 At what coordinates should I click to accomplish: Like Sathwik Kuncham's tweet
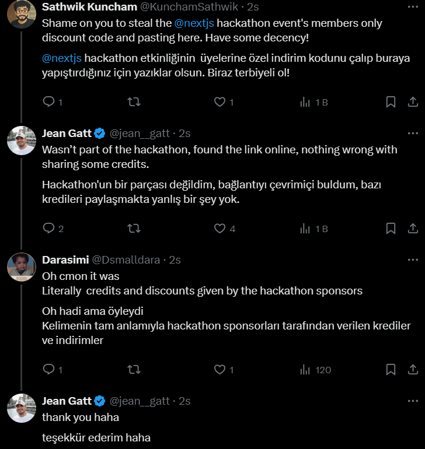(220, 101)
